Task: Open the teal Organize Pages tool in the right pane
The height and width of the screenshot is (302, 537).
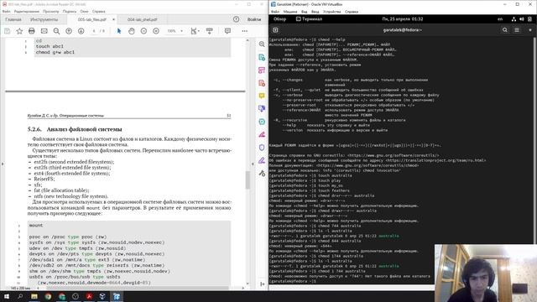Action: (262, 122)
